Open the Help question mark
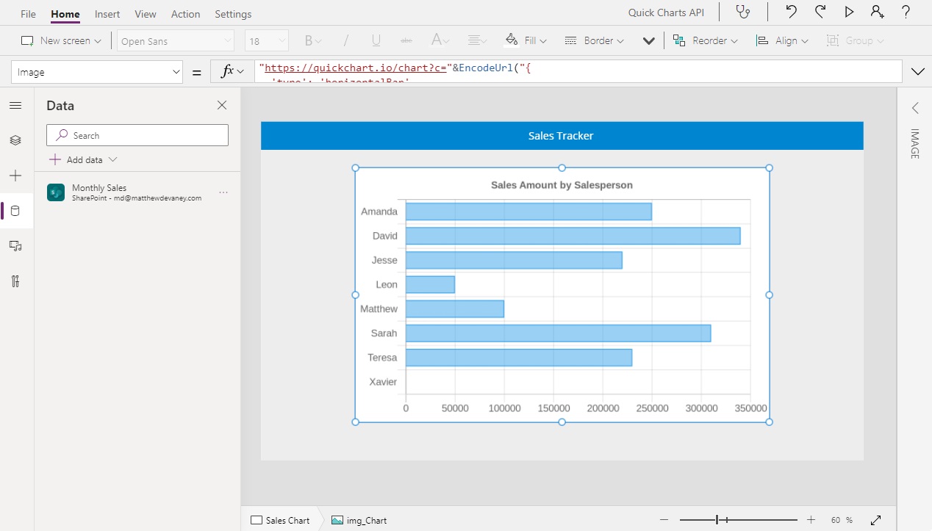The width and height of the screenshot is (932, 531). coord(906,12)
